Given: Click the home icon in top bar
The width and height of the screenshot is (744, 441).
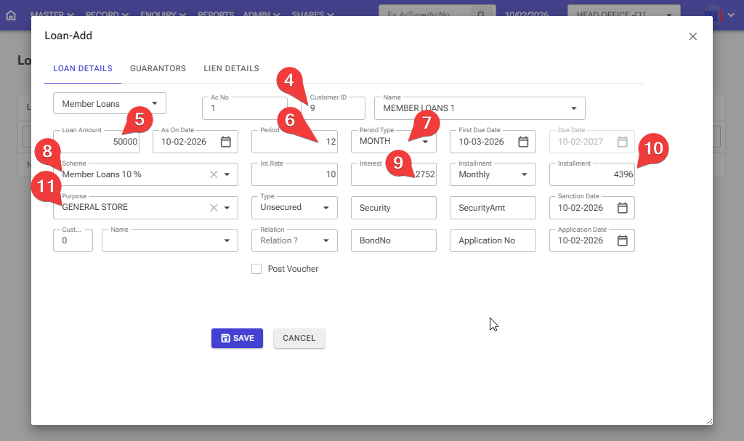Looking at the screenshot, I should 11,15.
